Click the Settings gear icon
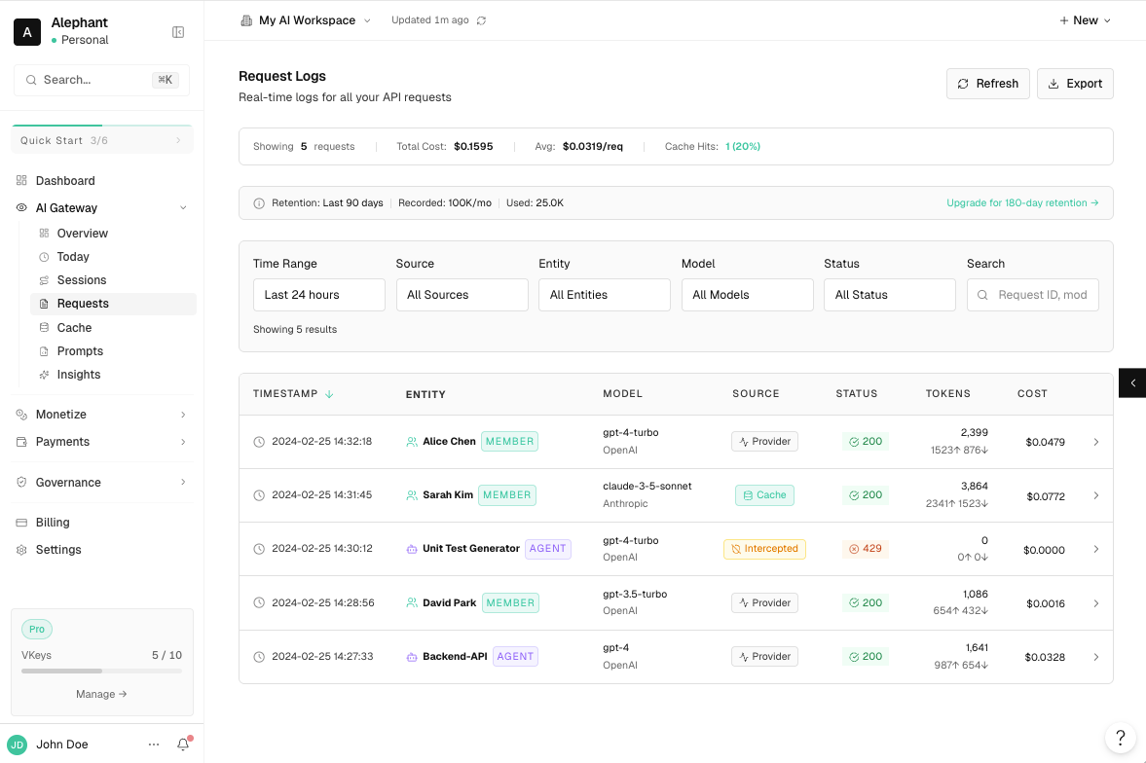The width and height of the screenshot is (1146, 763). (22, 550)
